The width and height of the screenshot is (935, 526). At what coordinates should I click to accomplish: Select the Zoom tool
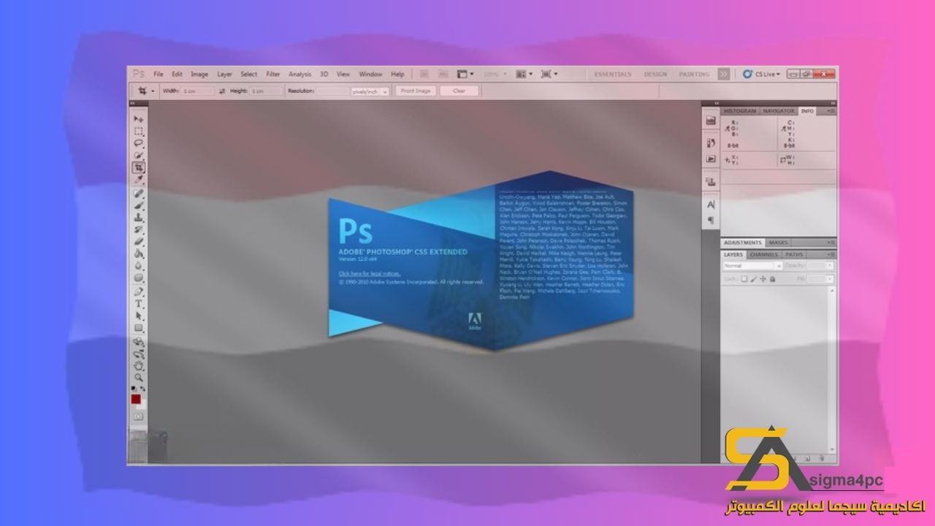(139, 378)
